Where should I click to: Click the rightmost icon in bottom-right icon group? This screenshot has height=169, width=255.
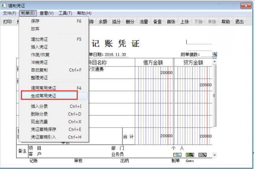(203, 155)
